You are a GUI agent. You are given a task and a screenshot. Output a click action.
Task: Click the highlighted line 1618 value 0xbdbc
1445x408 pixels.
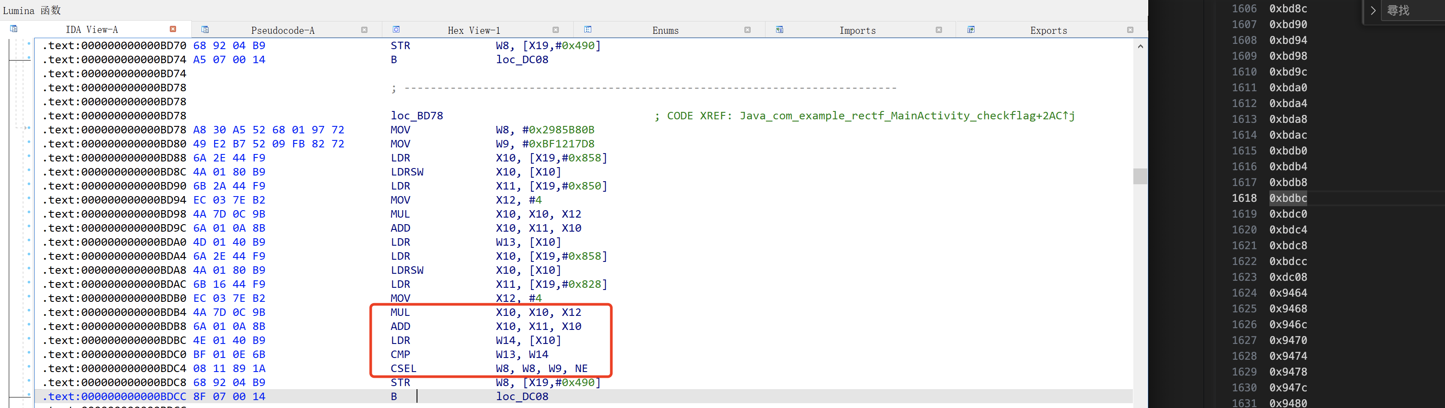click(1288, 198)
